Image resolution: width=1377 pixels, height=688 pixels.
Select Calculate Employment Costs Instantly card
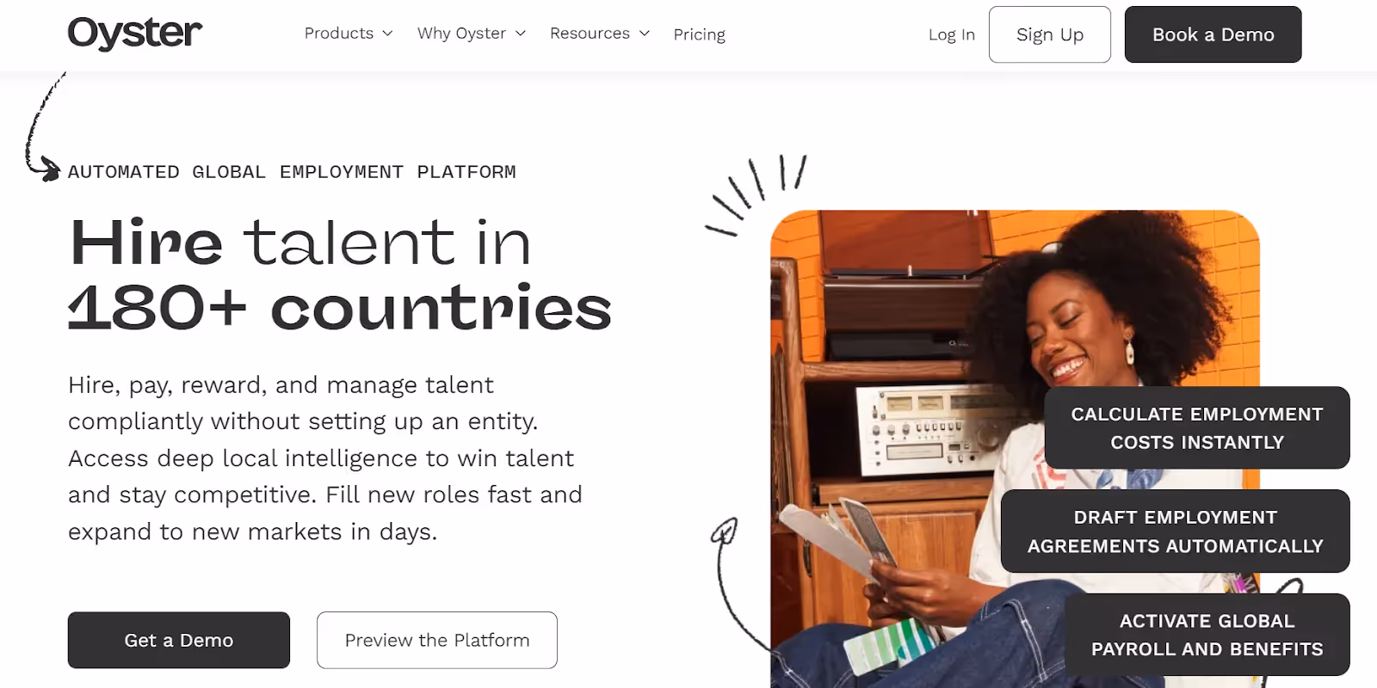(1197, 427)
